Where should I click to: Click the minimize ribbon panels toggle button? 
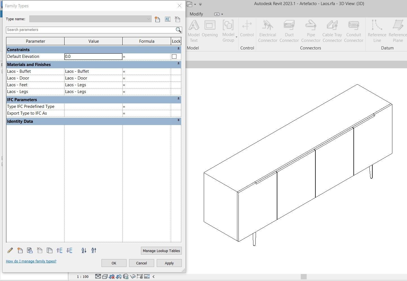click(x=217, y=14)
